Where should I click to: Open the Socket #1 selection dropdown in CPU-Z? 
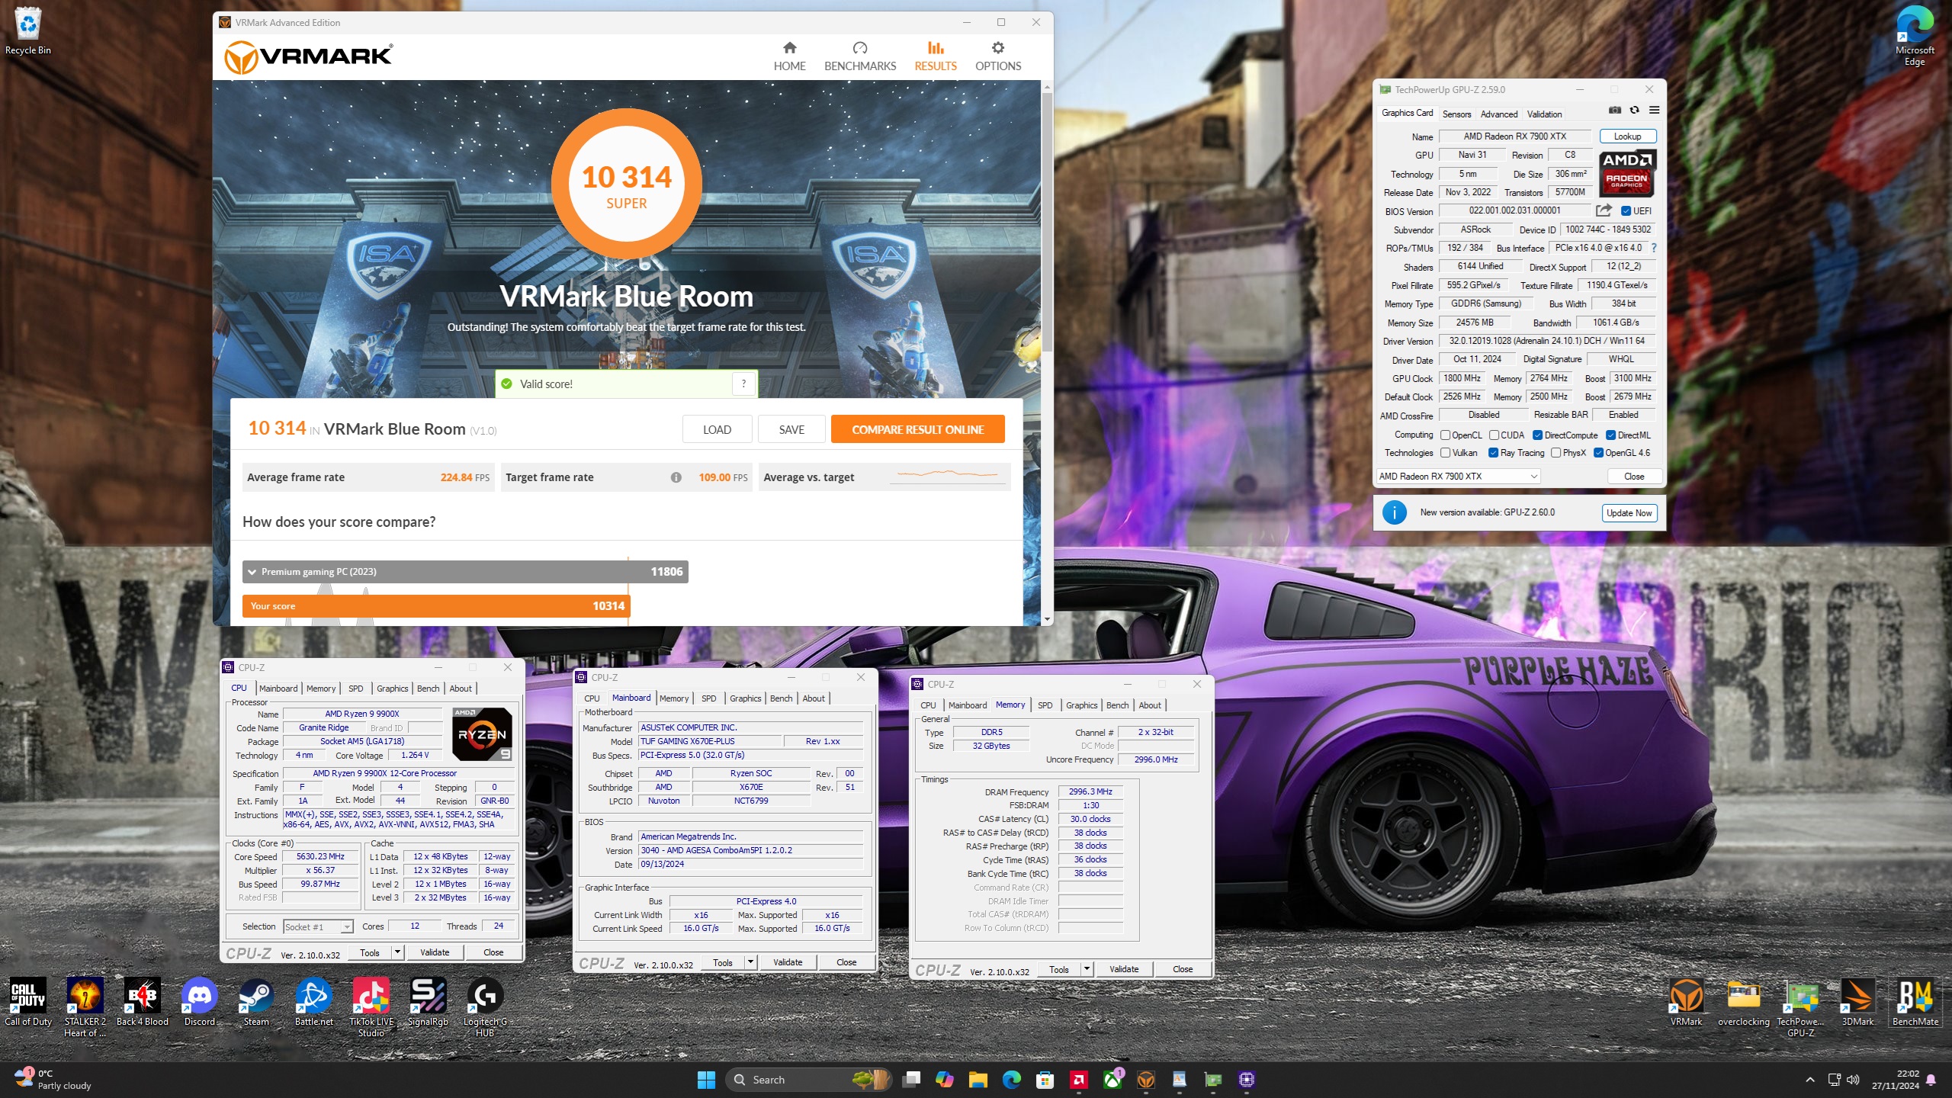pos(318,927)
